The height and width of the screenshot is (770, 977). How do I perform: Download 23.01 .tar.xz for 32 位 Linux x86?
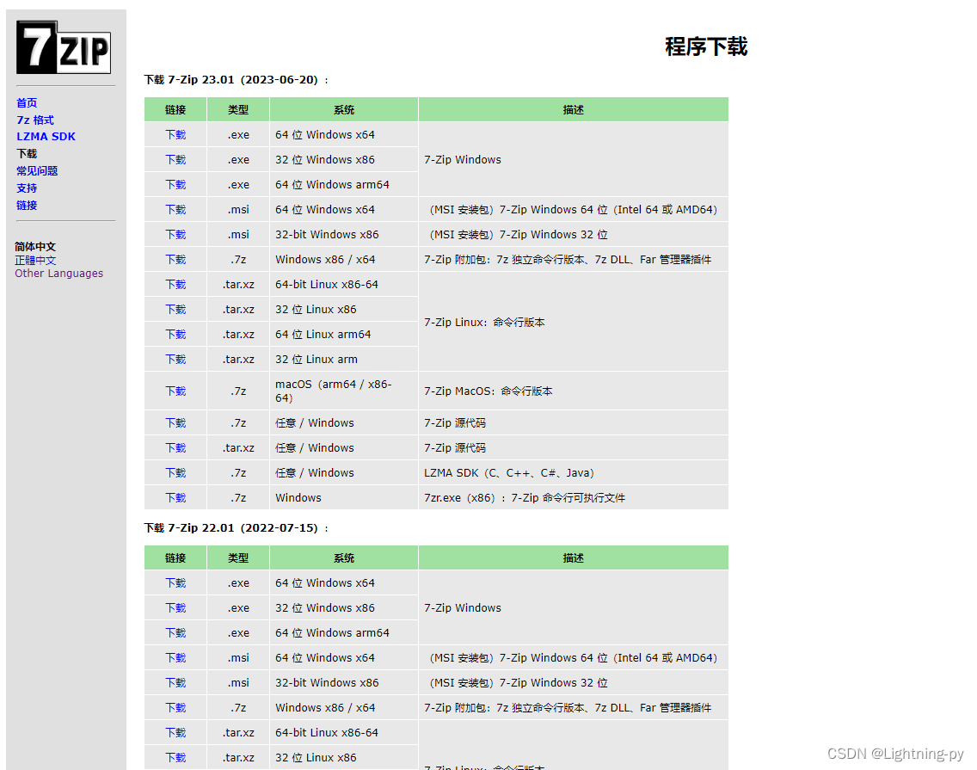(175, 309)
